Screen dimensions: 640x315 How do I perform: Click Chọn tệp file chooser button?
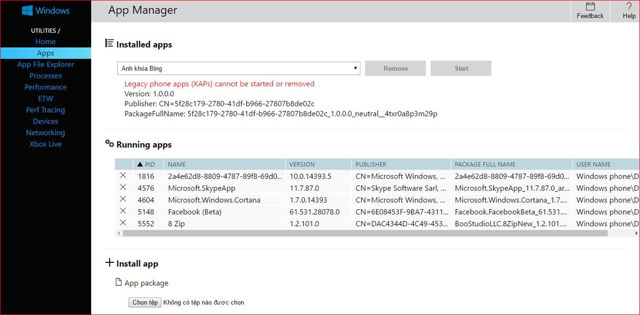click(x=145, y=302)
